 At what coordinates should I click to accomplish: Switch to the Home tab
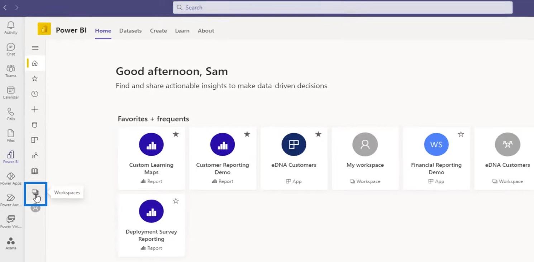(103, 31)
